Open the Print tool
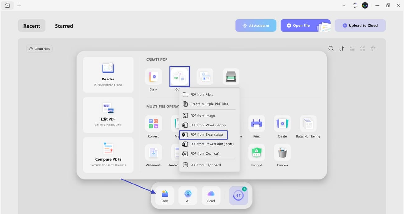Image resolution: width=404 pixels, height=214 pixels. pos(257,124)
